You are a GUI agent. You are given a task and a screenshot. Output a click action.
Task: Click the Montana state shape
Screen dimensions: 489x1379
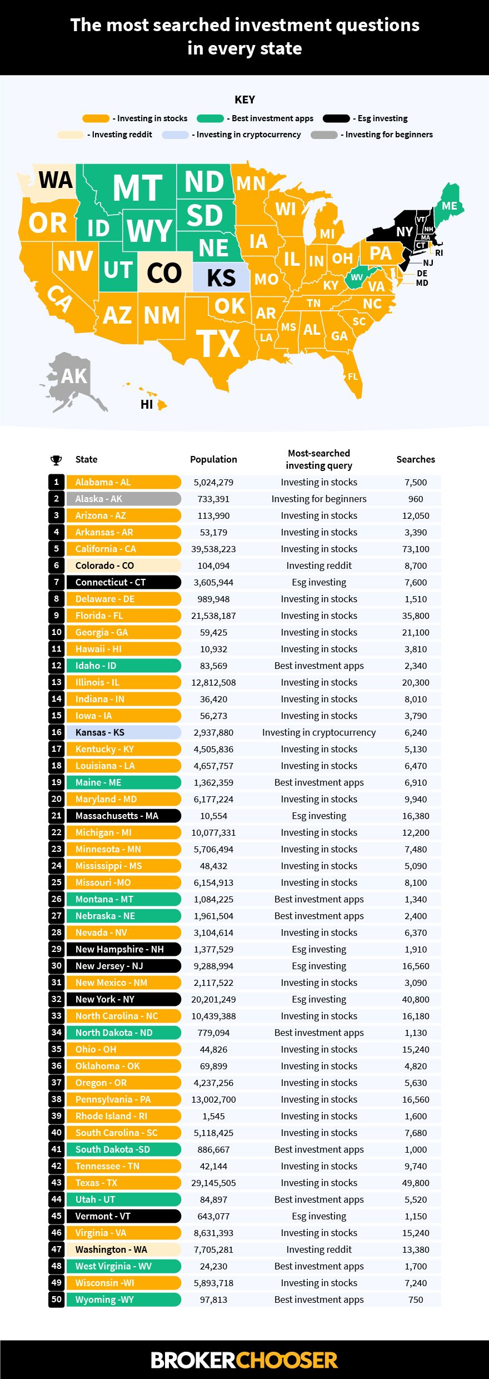(x=137, y=188)
